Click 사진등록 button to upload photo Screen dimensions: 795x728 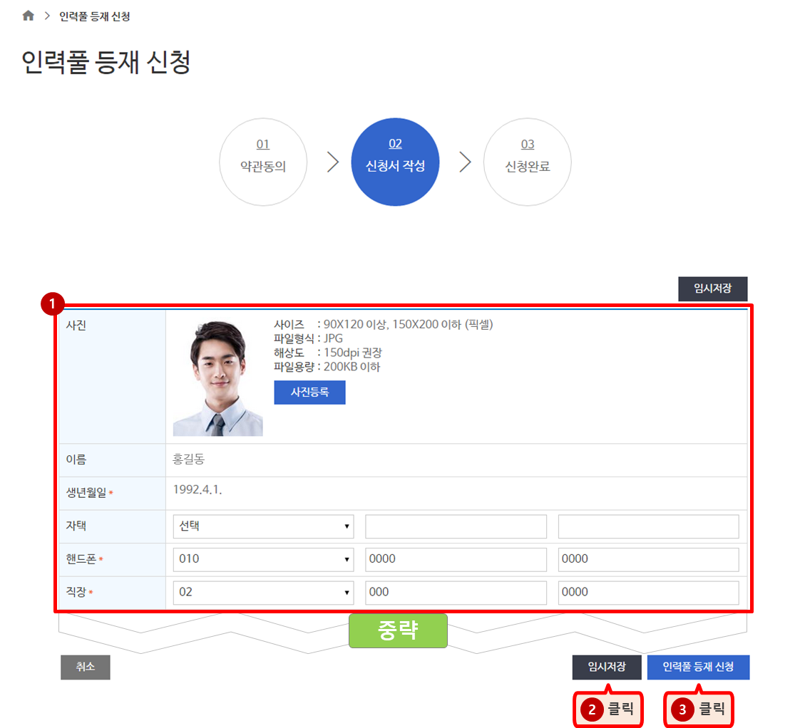point(309,392)
